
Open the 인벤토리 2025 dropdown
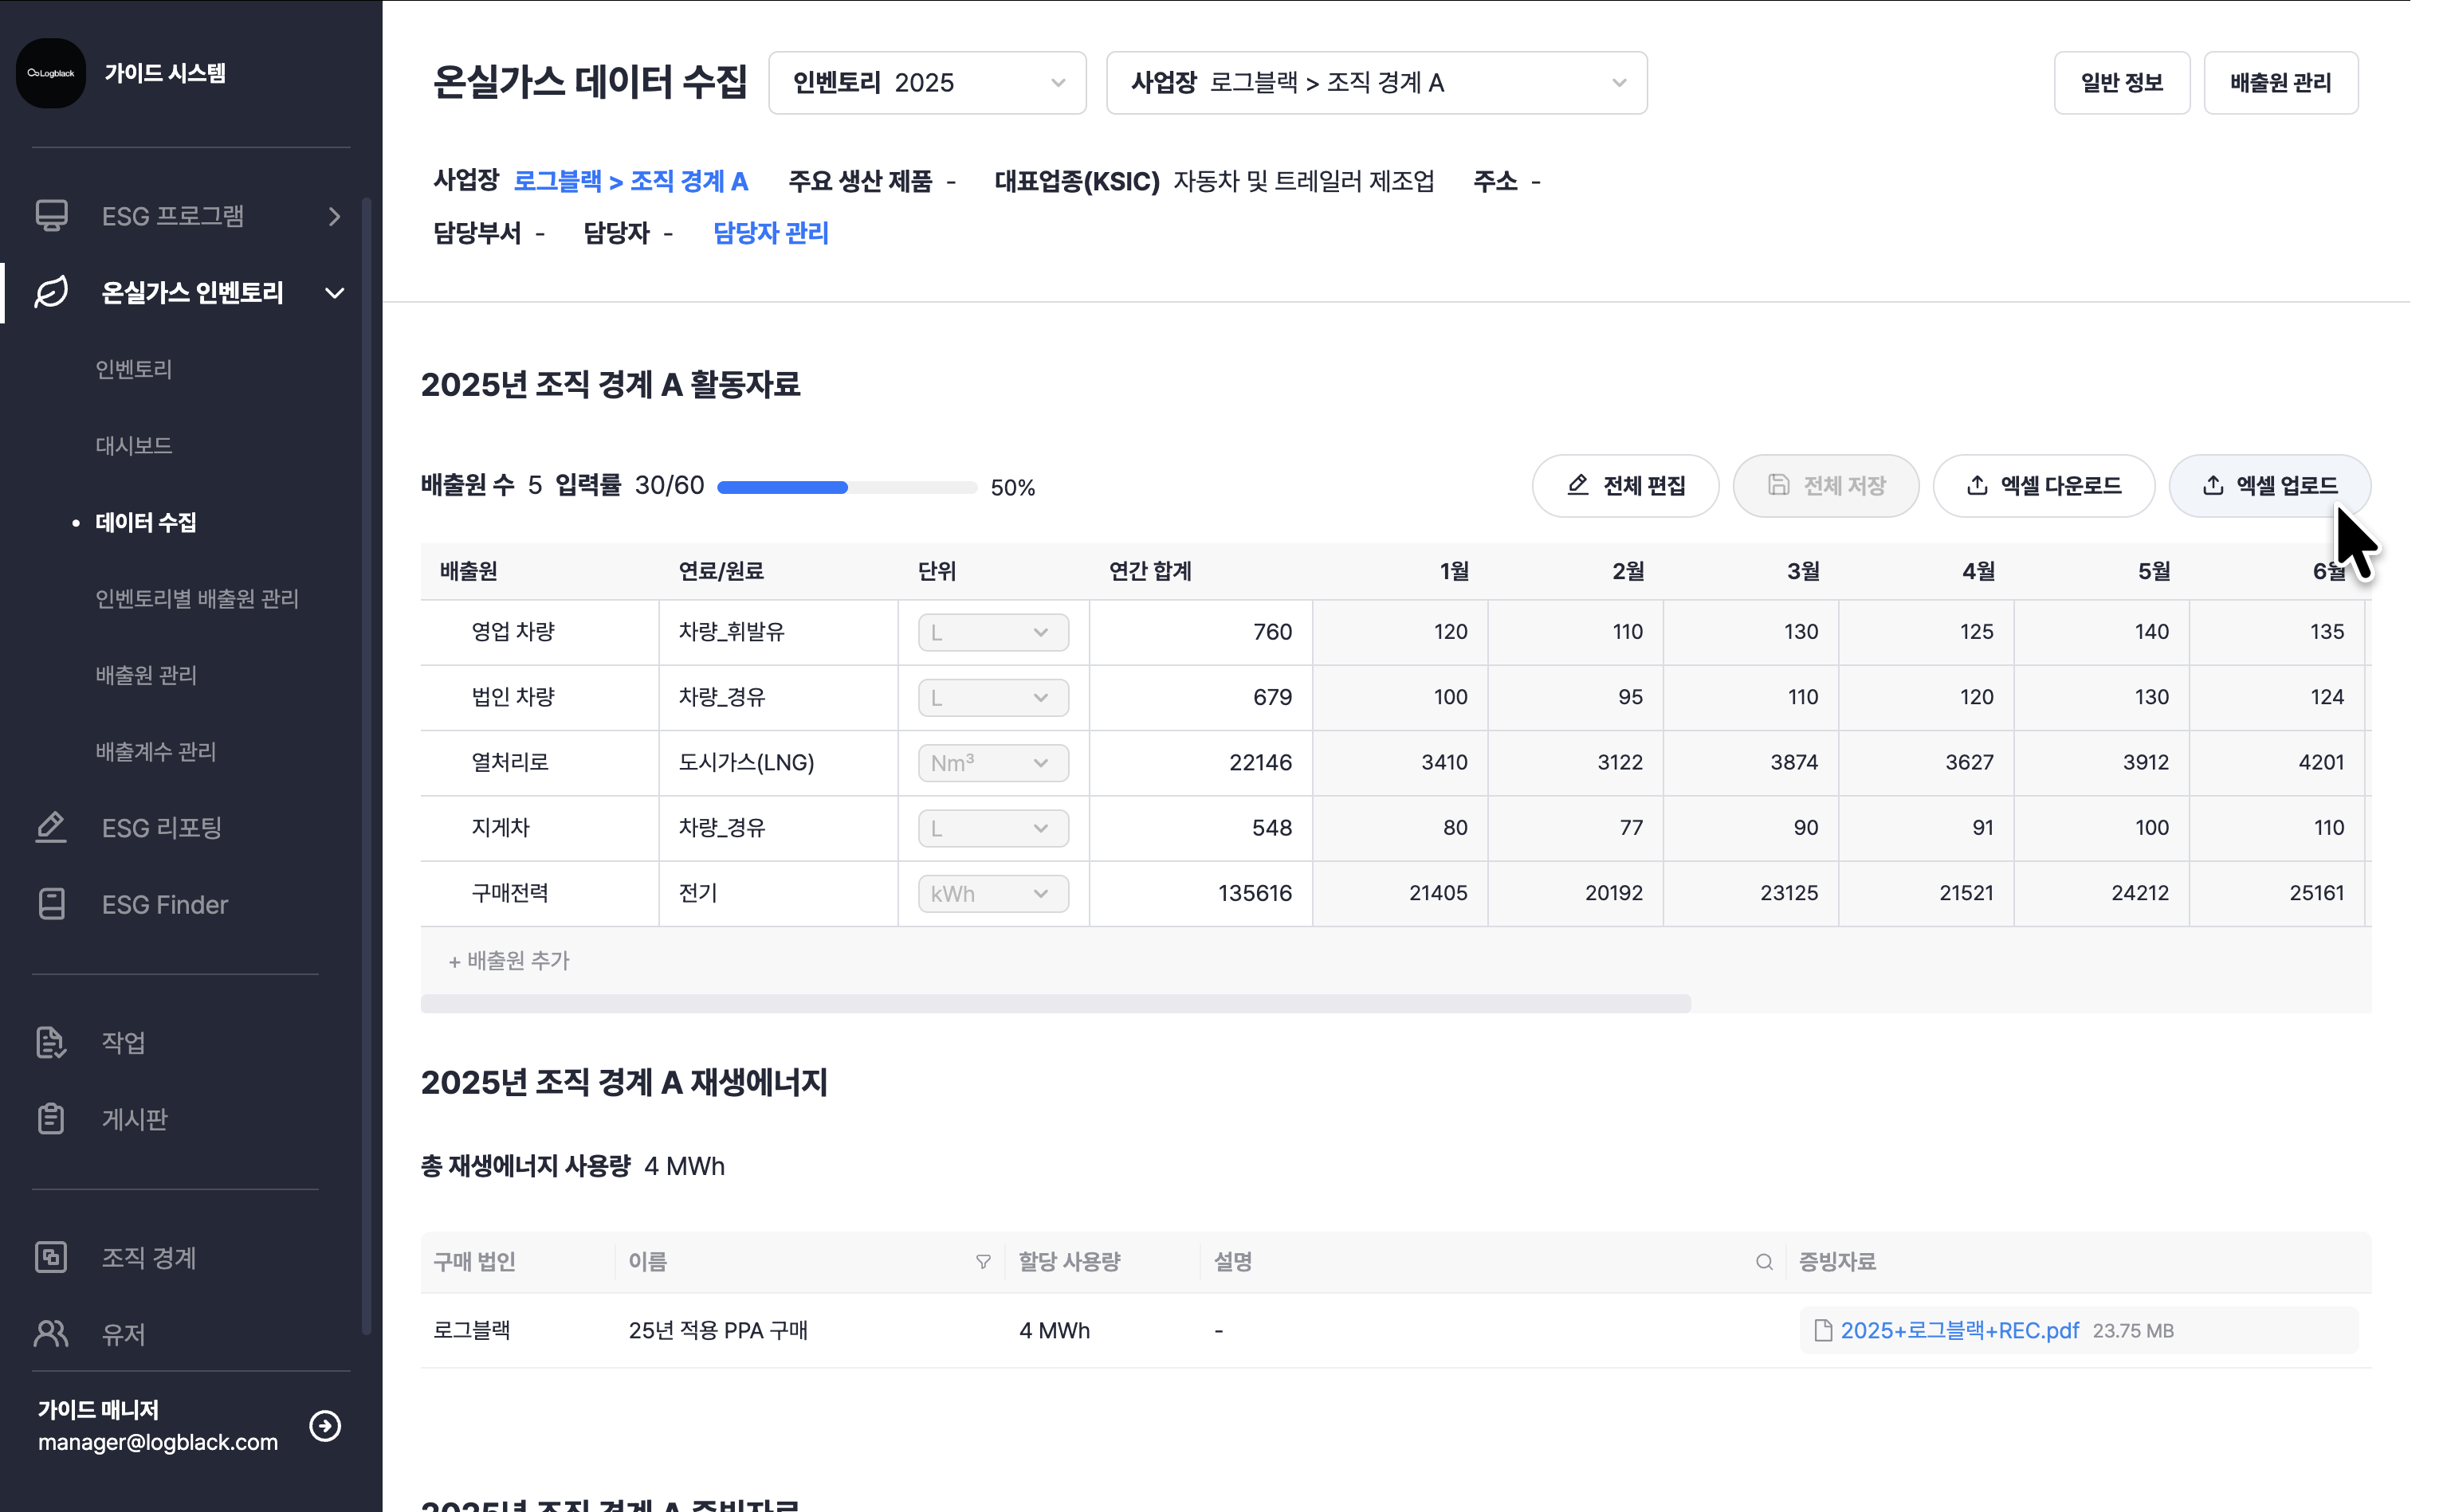(926, 83)
